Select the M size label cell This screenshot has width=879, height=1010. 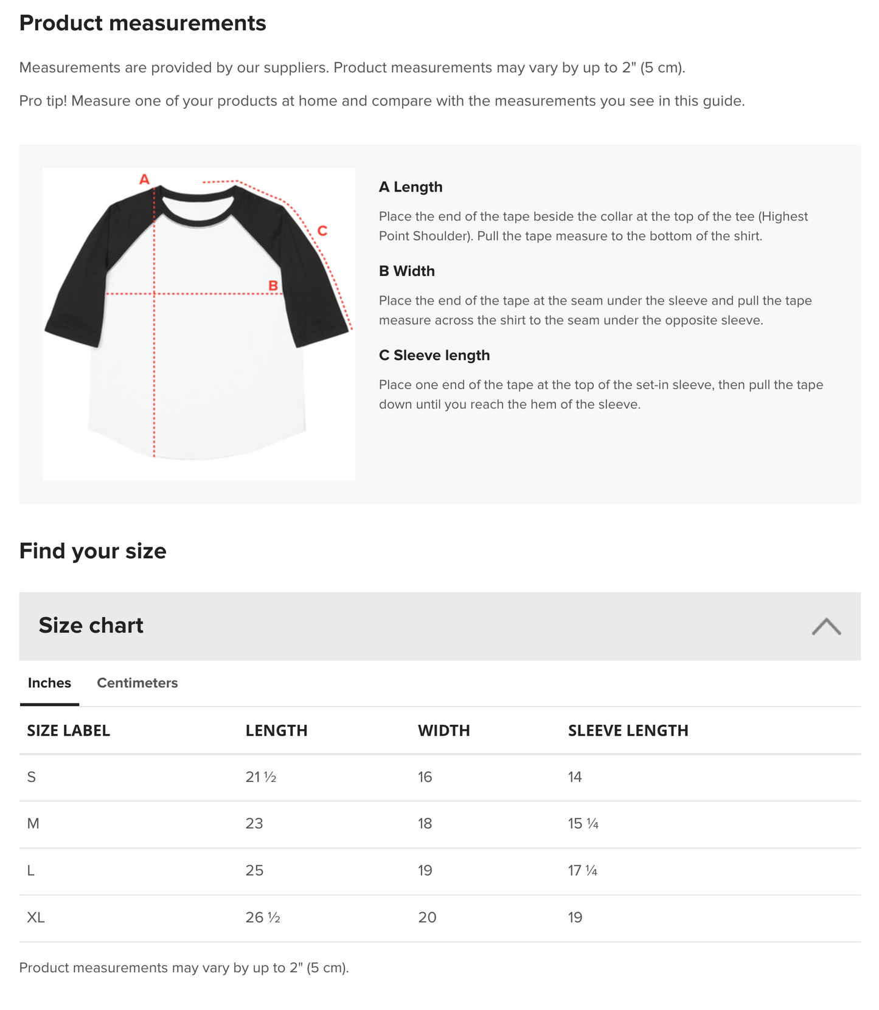click(33, 824)
